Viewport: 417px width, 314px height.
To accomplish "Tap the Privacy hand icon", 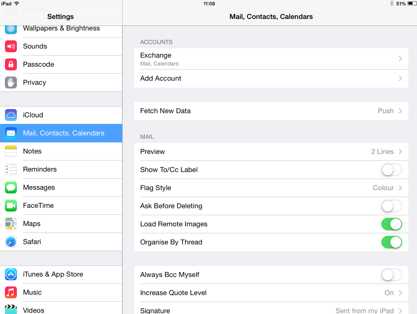I will click(11, 83).
